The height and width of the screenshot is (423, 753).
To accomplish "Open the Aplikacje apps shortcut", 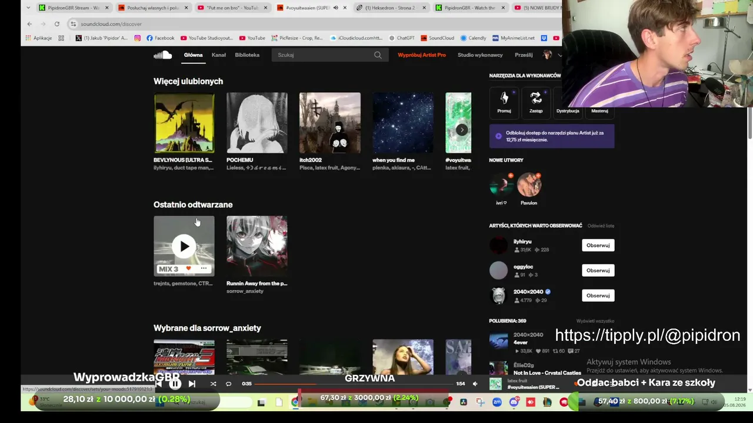I will [x=39, y=38].
